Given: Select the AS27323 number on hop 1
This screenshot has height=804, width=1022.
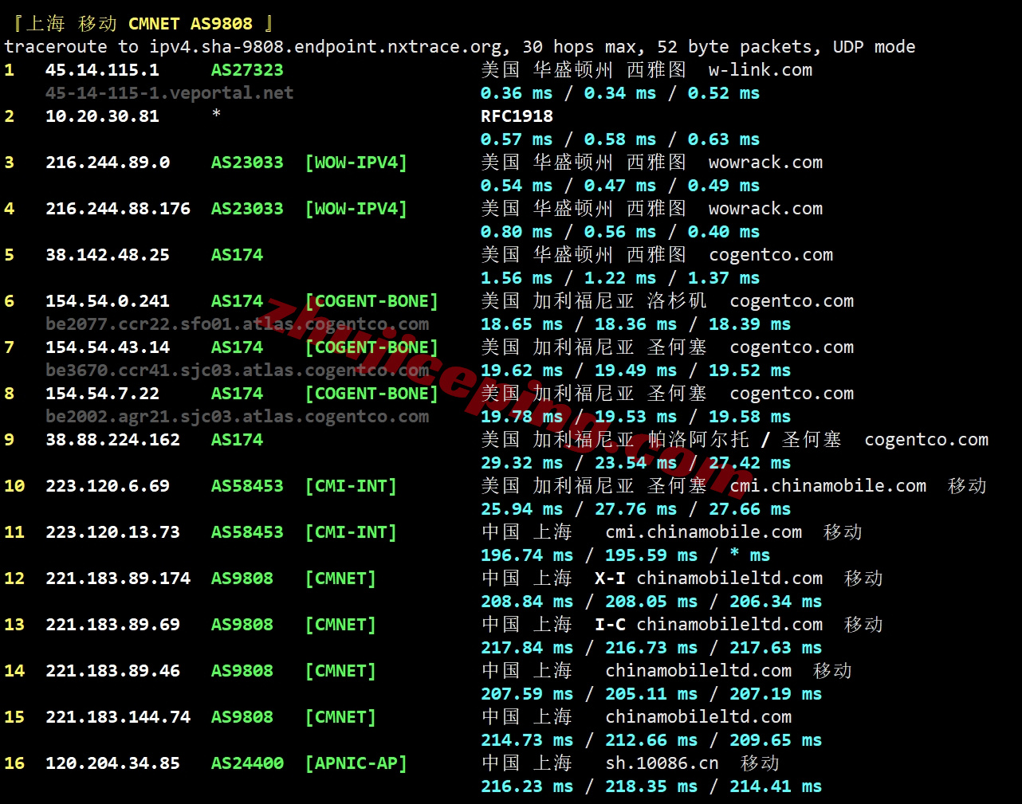Looking at the screenshot, I should tap(247, 70).
